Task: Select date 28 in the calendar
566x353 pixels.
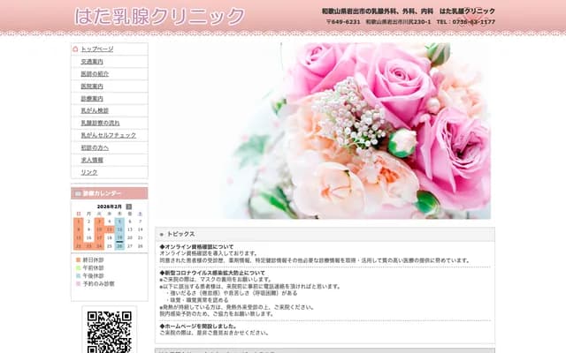Action: tap(140, 246)
